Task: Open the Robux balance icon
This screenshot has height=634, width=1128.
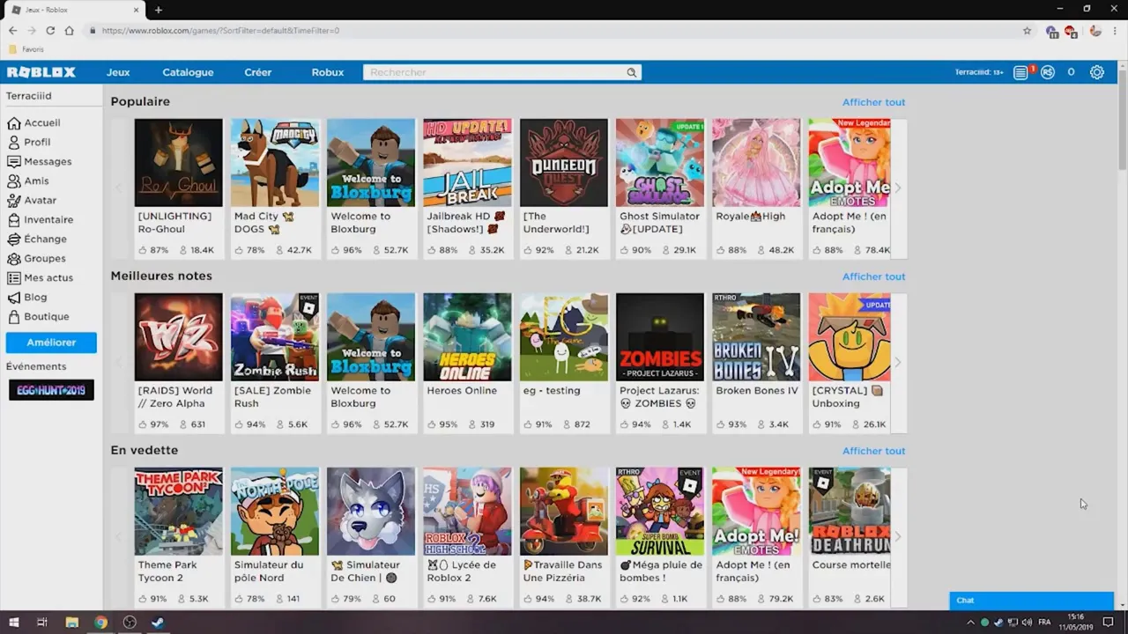Action: [1048, 72]
